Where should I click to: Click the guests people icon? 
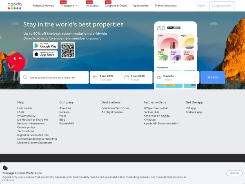coord(159,77)
